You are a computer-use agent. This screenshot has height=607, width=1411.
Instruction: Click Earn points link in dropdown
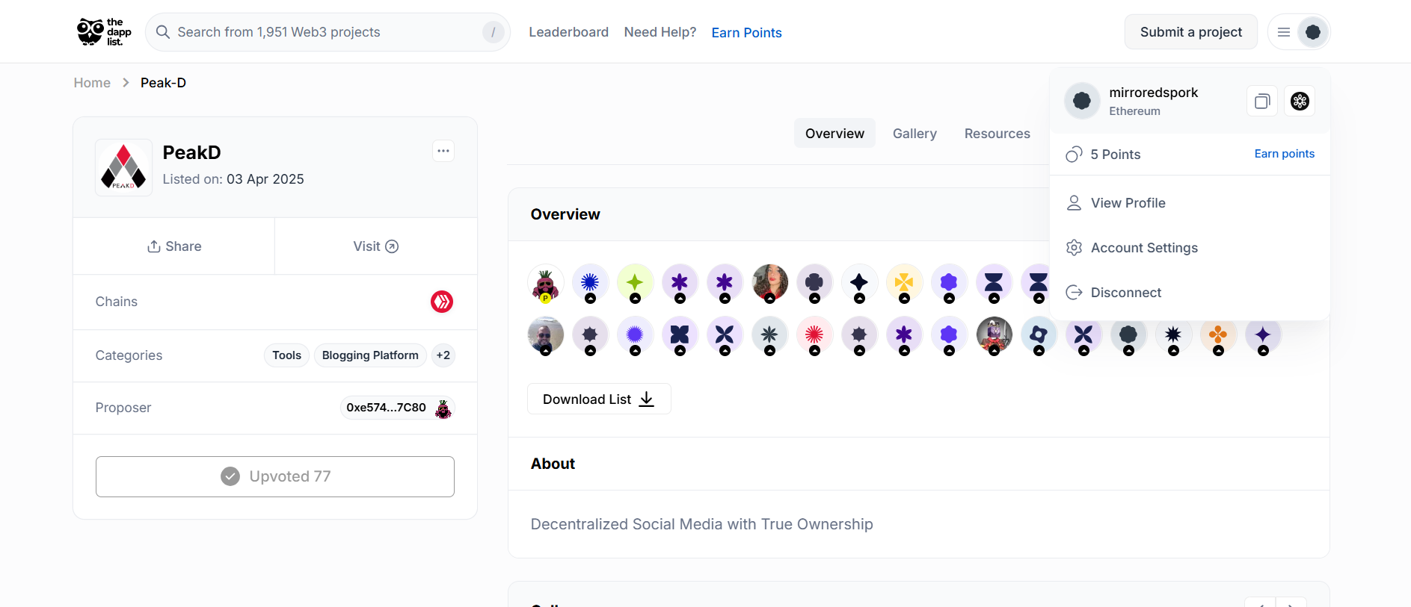[x=1284, y=154]
